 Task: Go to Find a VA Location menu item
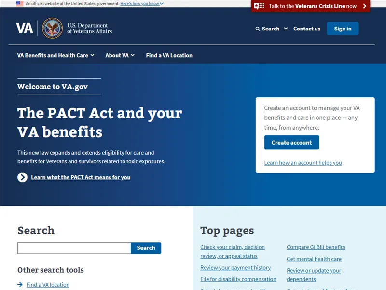[169, 55]
